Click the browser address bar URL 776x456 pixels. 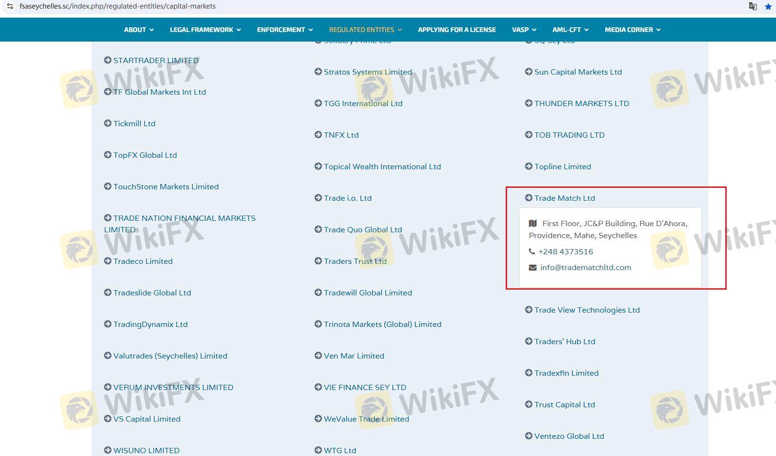(117, 6)
